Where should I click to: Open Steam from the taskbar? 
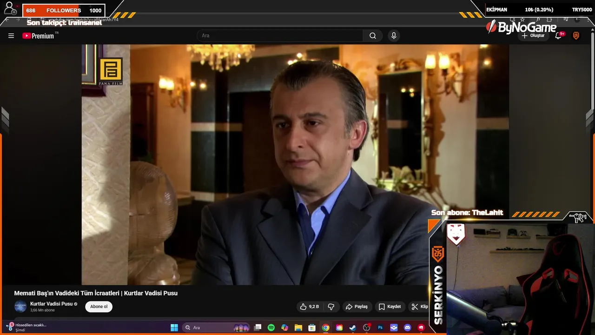click(x=353, y=328)
